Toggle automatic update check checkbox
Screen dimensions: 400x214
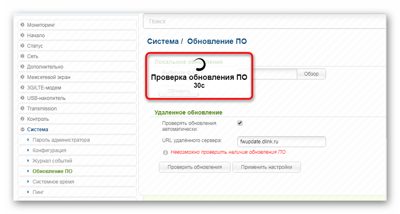tap(240, 123)
